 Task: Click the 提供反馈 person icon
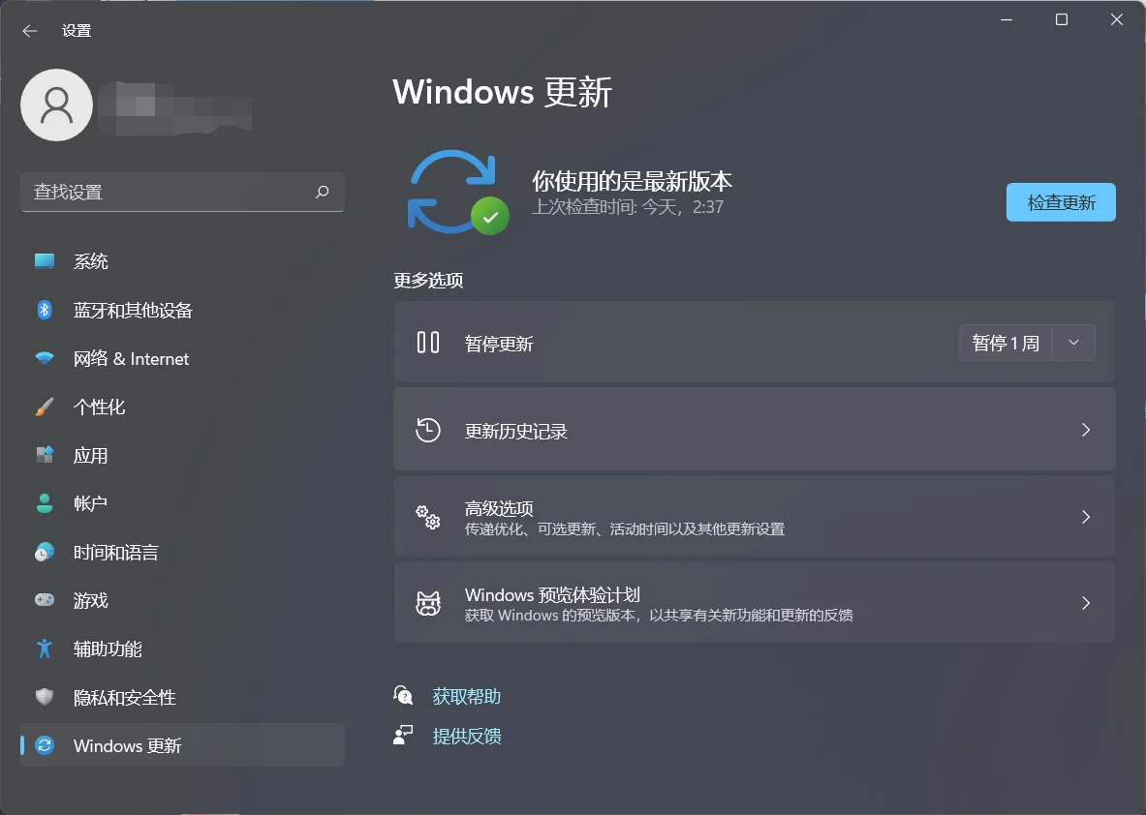point(403,736)
